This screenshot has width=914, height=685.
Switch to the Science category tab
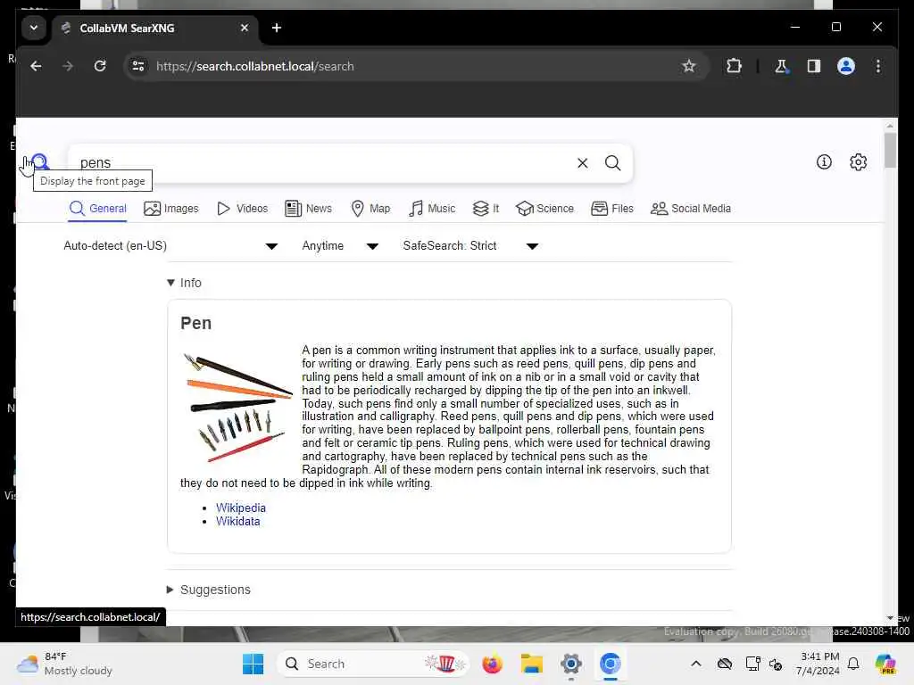pos(544,209)
